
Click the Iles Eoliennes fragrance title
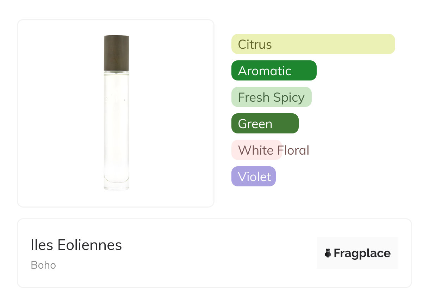coord(76,245)
